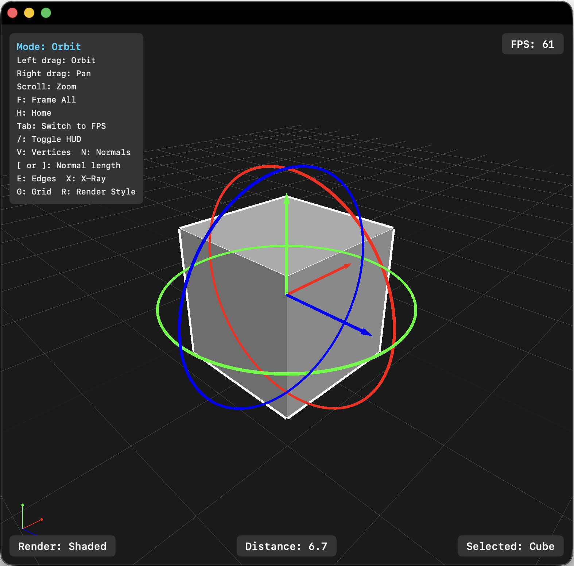Viewport: 574px width, 566px height.
Task: Click the "R: Render Style" hint
Action: [x=98, y=192]
